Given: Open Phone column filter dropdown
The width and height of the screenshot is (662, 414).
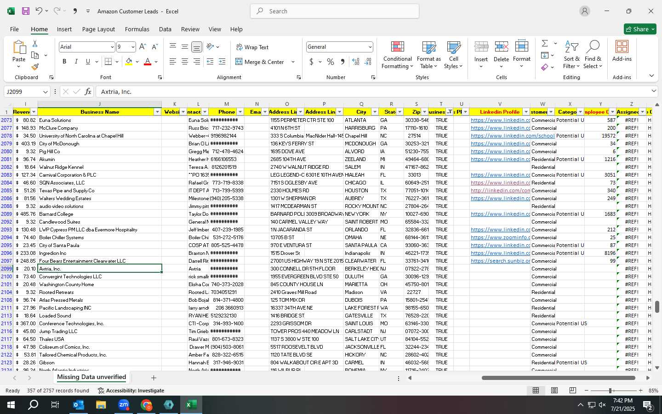Looking at the screenshot, I should pos(240,112).
